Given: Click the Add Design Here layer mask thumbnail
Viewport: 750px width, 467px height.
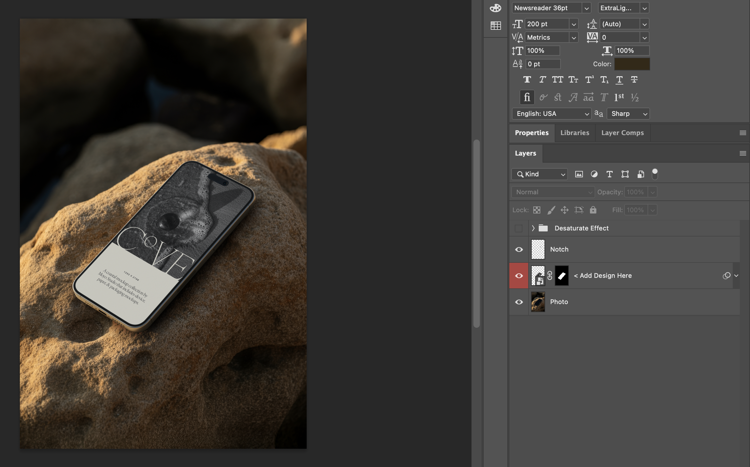Looking at the screenshot, I should [561, 276].
